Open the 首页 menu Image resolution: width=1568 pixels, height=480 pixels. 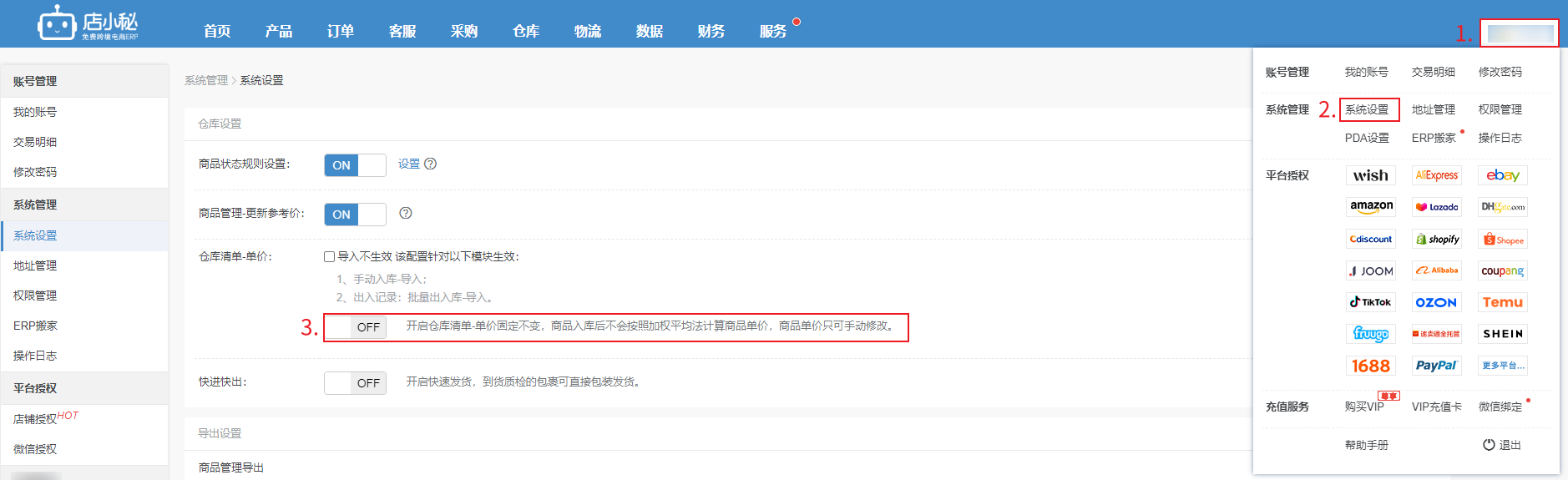pyautogui.click(x=217, y=31)
